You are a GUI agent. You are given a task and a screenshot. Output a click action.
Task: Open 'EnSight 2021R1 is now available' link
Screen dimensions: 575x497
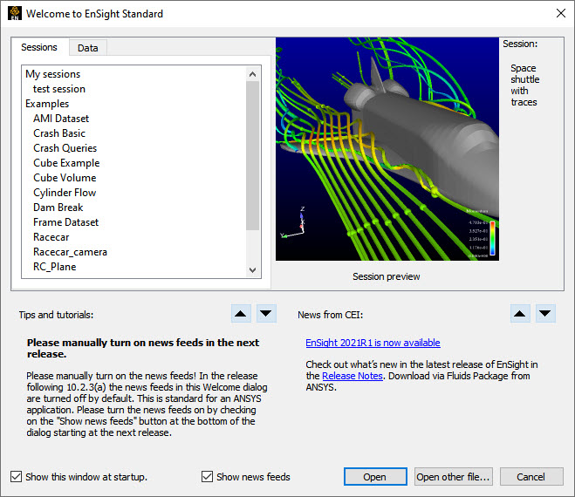[373, 343]
